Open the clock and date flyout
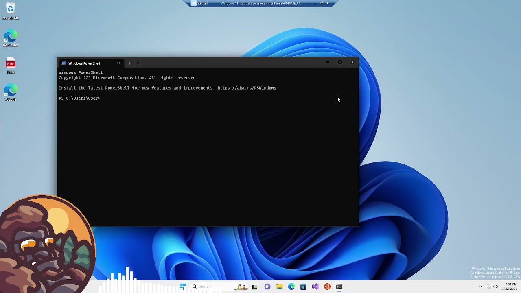Viewport: 521px width, 293px height. 511,286
